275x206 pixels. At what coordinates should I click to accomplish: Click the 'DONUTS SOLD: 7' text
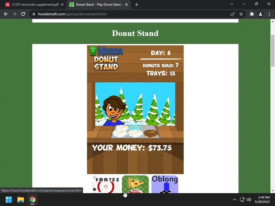pyautogui.click(x=161, y=65)
